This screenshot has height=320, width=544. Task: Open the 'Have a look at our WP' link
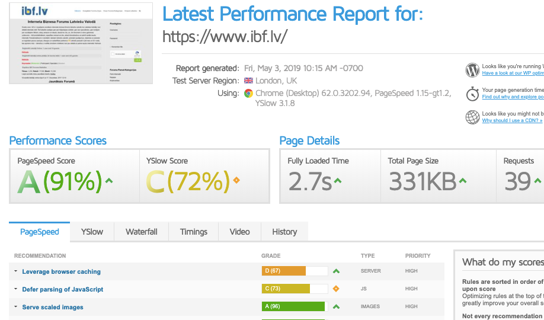513,73
